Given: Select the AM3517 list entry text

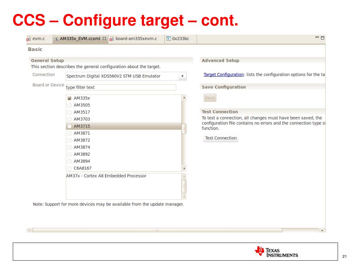Looking at the screenshot, I should [82, 112].
